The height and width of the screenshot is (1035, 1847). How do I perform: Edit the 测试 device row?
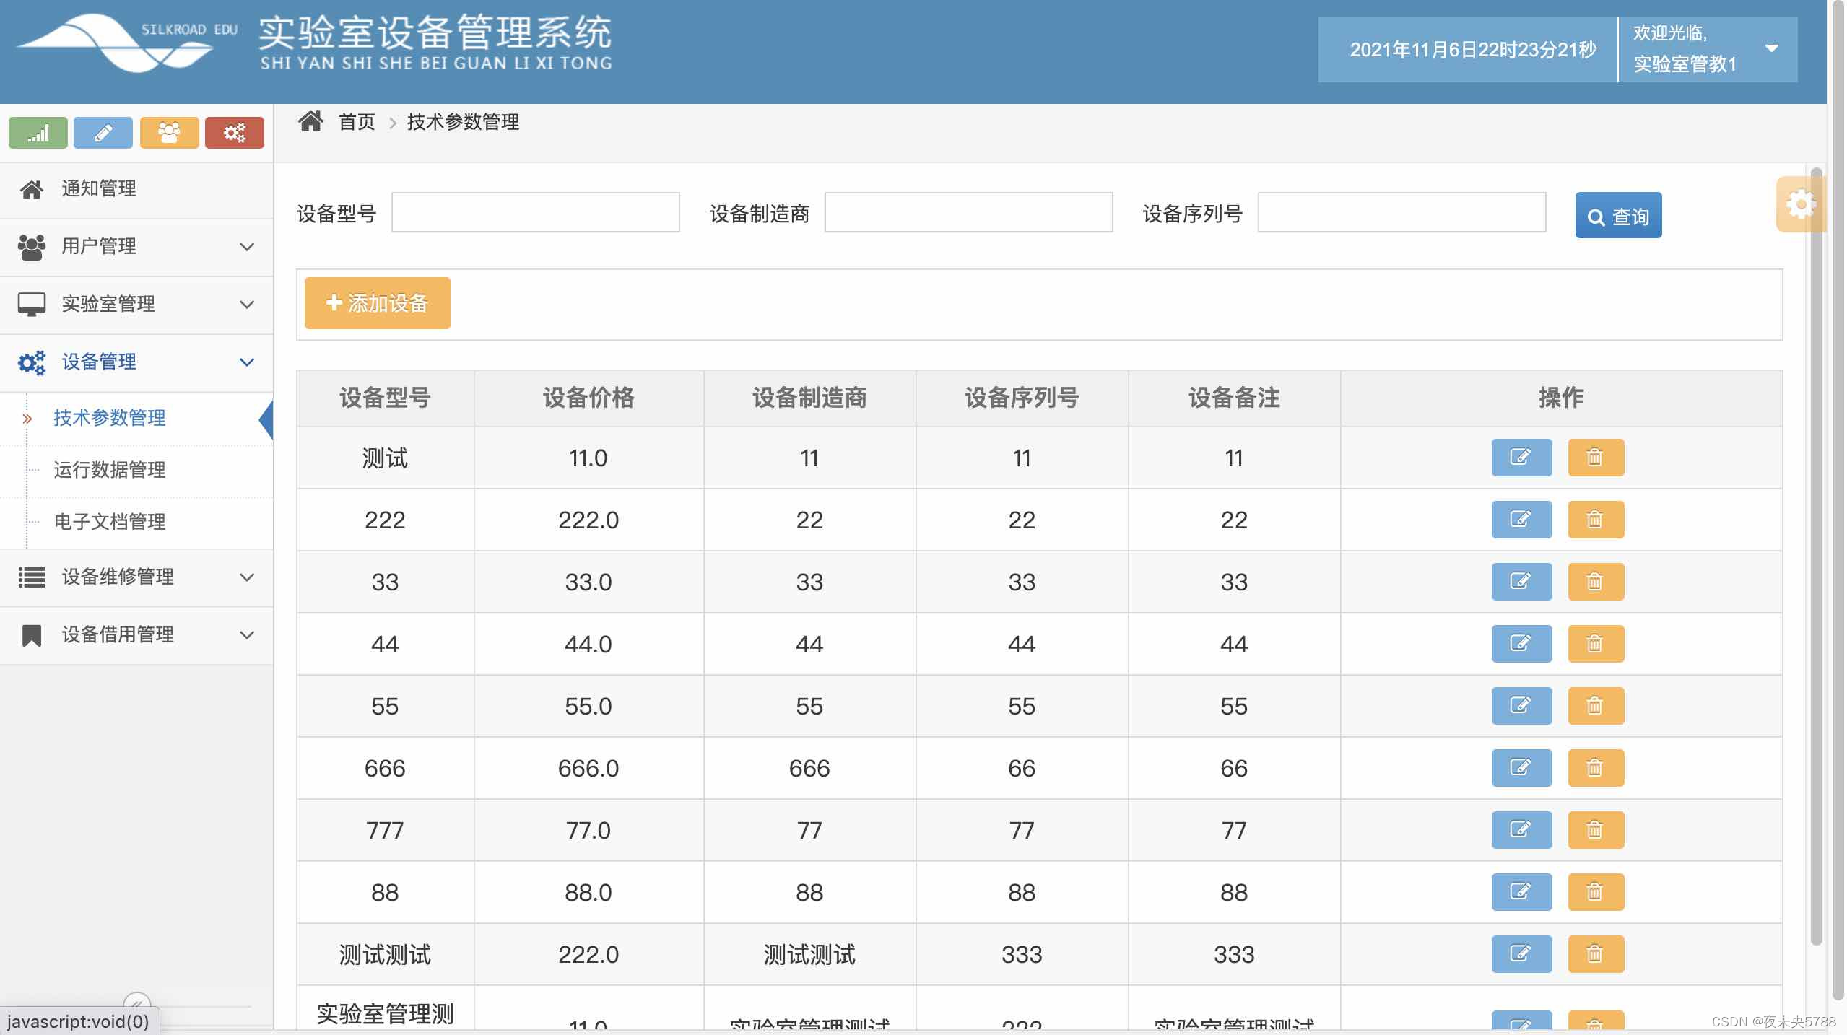(x=1521, y=458)
